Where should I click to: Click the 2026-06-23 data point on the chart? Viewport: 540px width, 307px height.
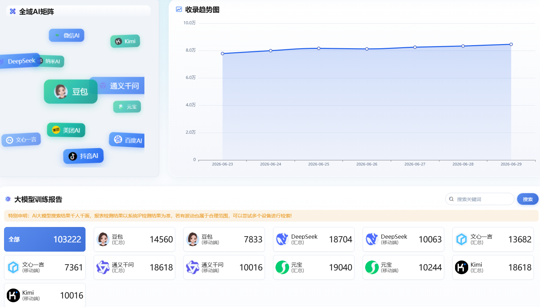click(x=222, y=54)
